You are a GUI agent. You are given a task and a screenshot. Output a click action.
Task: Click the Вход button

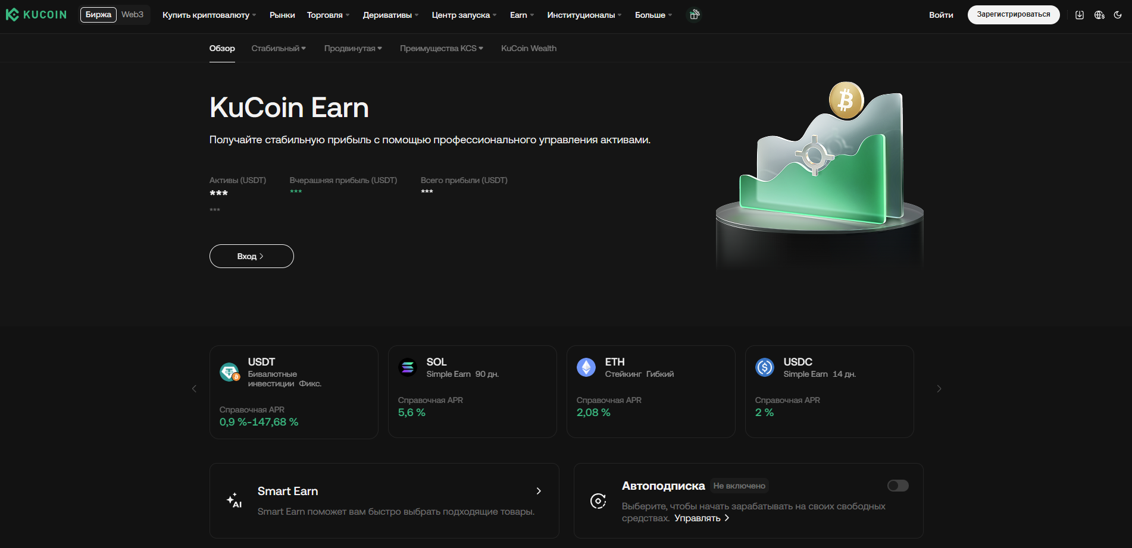tap(252, 256)
